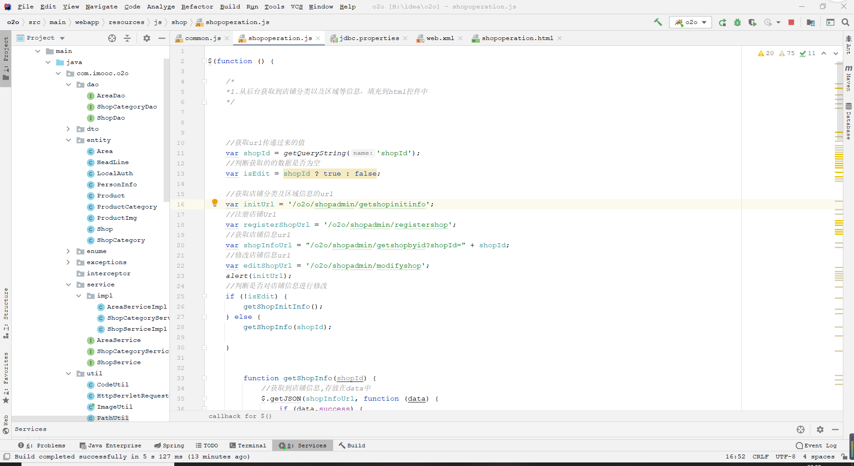
Task: Toggle fold marker at if statement line 25
Action: click(204, 296)
